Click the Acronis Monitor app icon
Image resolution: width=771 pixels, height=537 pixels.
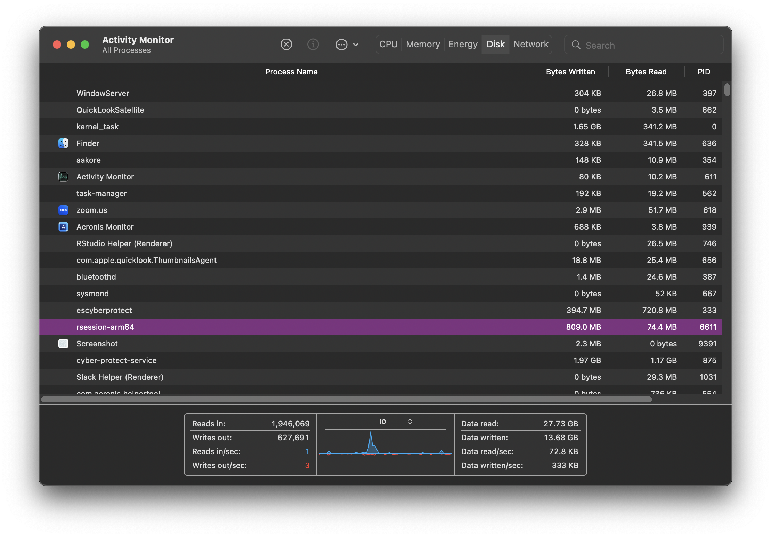coord(63,227)
